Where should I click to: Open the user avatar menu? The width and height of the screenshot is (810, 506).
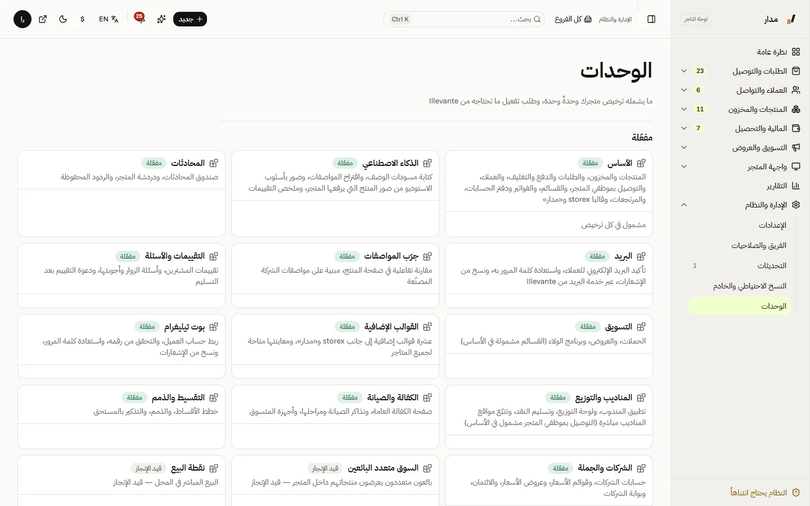(22, 19)
